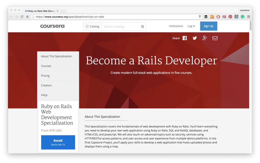The width and height of the screenshot is (260, 163).
Task: Open the Chrome hamburger menu
Action: point(249,17)
